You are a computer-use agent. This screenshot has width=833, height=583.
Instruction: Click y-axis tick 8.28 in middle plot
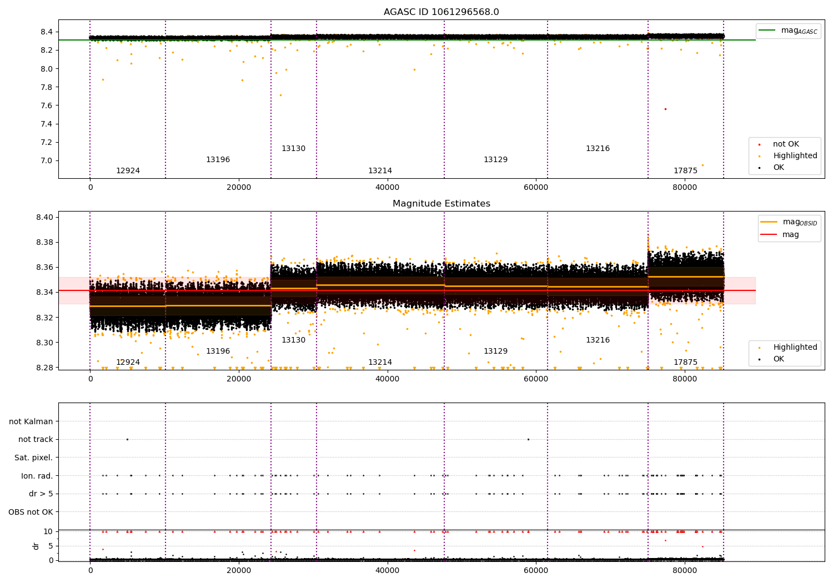45,368
